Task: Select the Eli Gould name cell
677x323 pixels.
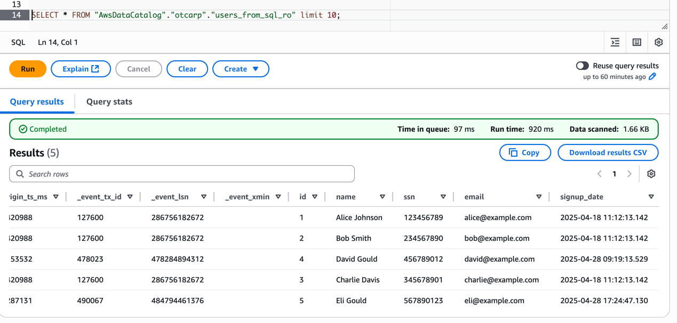Action: point(351,301)
